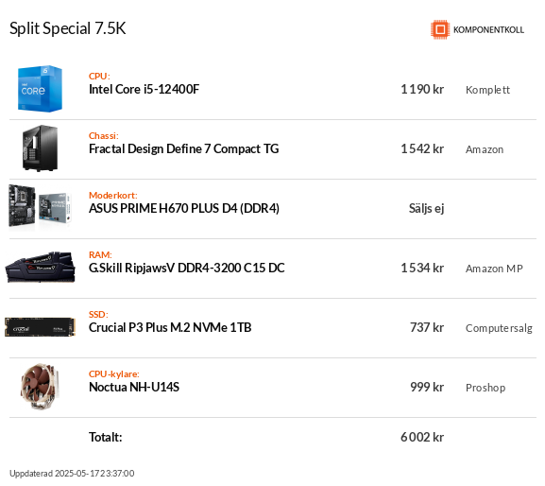The width and height of the screenshot is (545, 486).
Task: Click the Noctua cooler fan image
Action: [x=40, y=386]
